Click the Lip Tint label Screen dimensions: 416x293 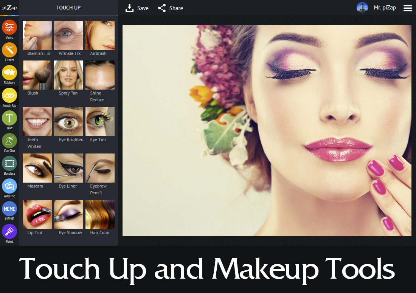pyautogui.click(x=35, y=233)
